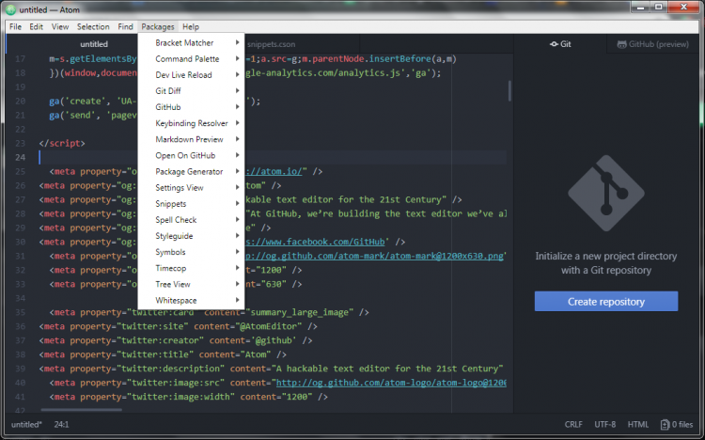
Task: Expand the Settings View submenu
Action: [x=191, y=188]
